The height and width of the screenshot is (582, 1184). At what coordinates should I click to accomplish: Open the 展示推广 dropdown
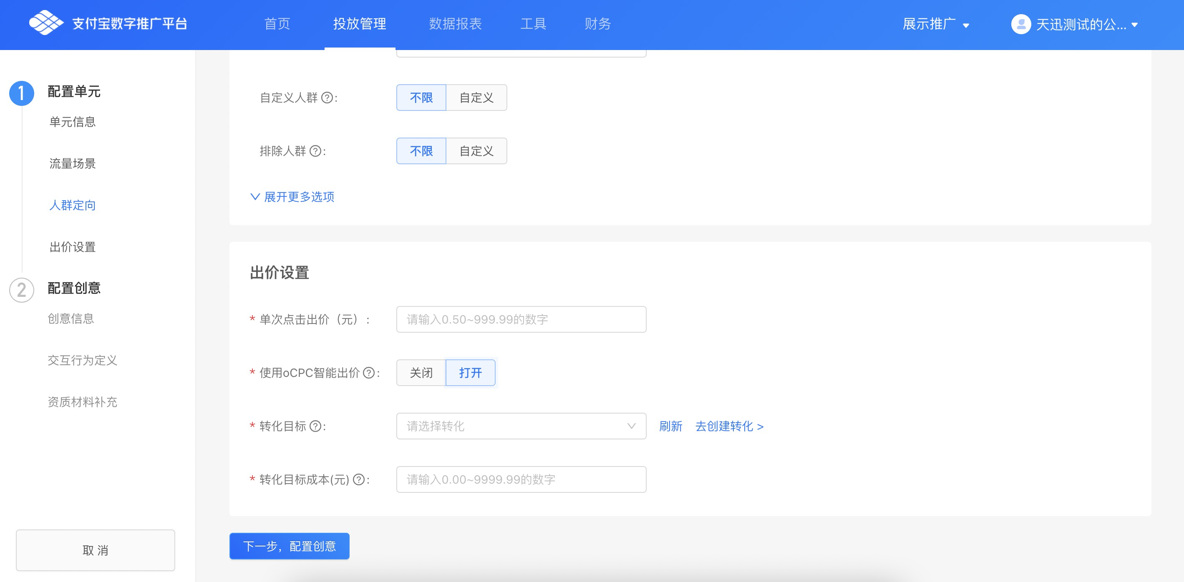coord(936,24)
